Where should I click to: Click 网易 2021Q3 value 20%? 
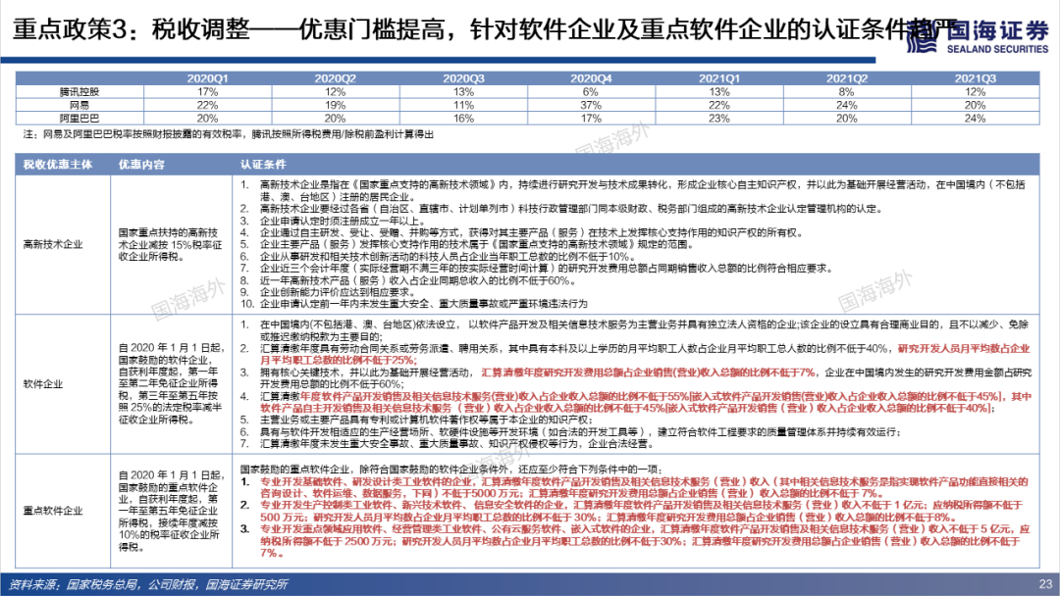[x=975, y=105]
